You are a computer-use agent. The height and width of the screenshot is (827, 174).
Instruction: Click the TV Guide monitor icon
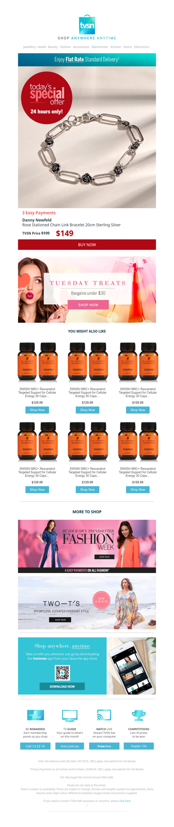[x=70, y=716]
